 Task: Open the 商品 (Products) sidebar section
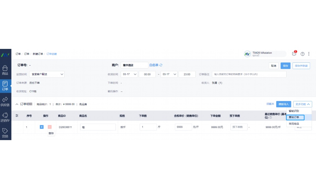pos(5,70)
